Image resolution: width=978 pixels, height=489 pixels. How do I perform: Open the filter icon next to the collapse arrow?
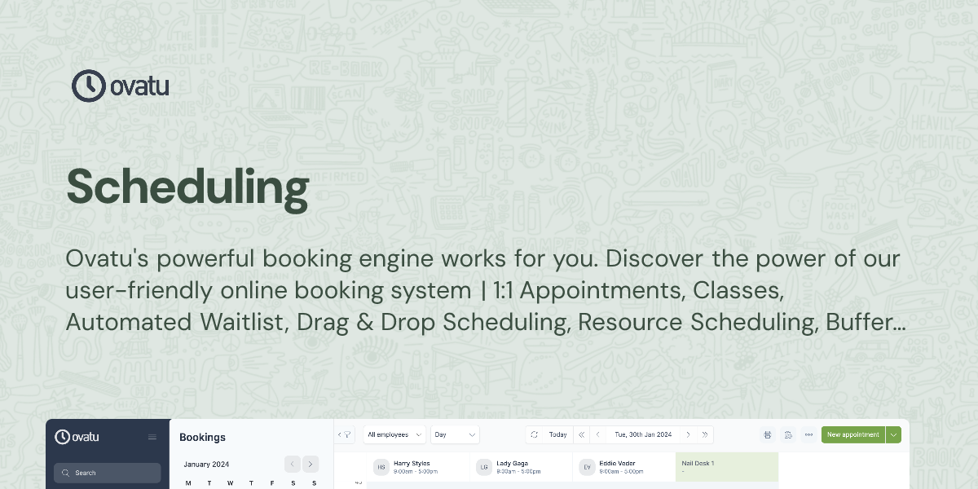click(347, 434)
